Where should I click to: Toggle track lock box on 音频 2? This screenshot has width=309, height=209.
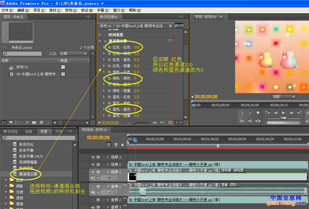[104, 200]
